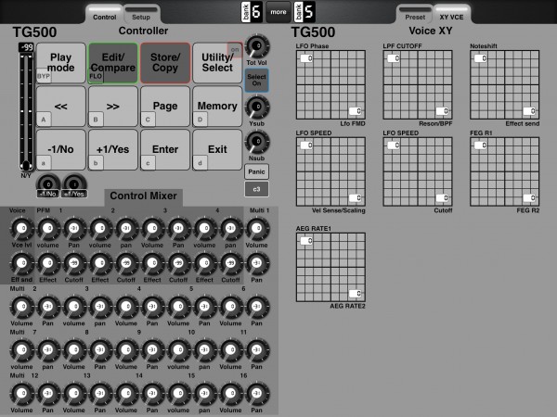Screen dimensions: 557x417
Task: Switch to the Control tab
Action: (x=104, y=15)
